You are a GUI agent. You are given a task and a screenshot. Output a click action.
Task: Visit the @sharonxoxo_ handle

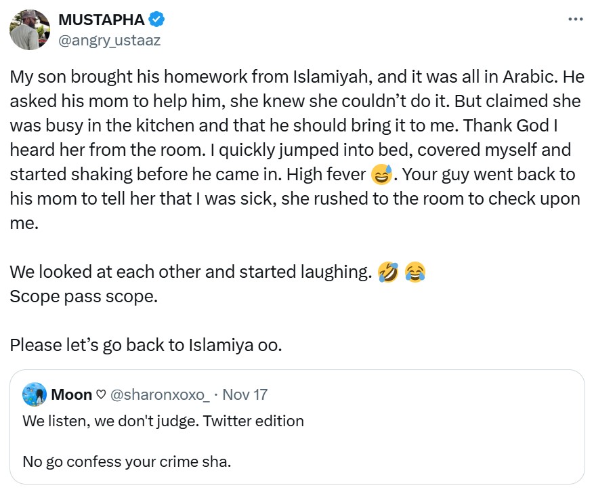[x=159, y=394]
